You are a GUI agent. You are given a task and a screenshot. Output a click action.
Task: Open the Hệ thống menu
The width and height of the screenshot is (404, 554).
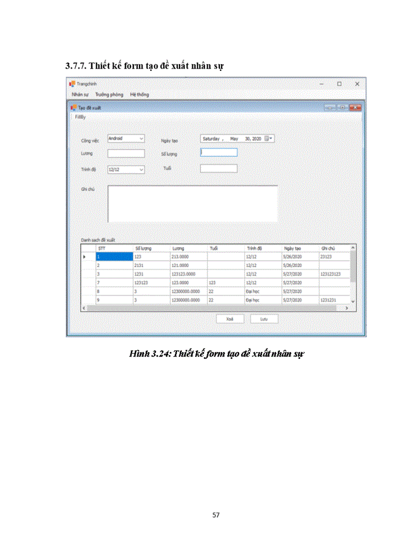pyautogui.click(x=139, y=95)
